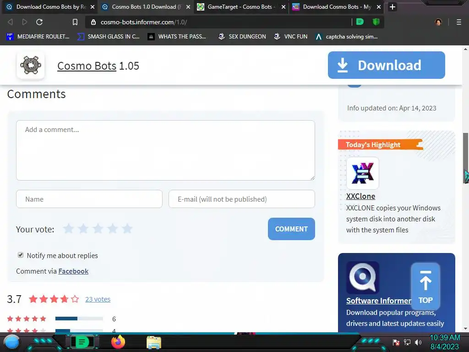Click the 3.7 average rating number
This screenshot has height=352, width=469.
click(14, 299)
